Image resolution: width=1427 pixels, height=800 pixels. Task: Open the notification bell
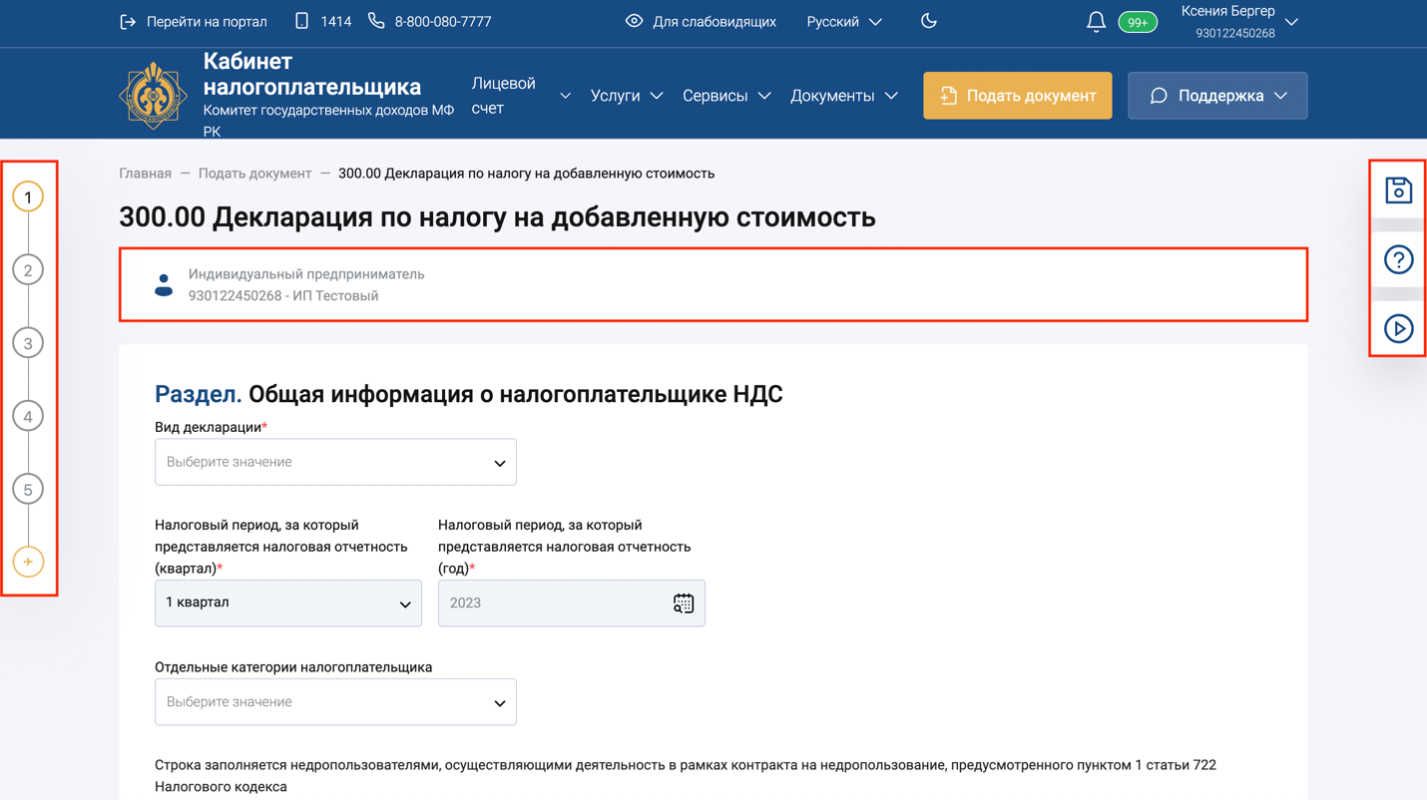point(1096,20)
